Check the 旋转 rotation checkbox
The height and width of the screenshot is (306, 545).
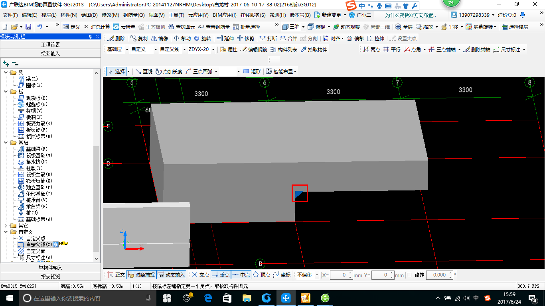409,275
